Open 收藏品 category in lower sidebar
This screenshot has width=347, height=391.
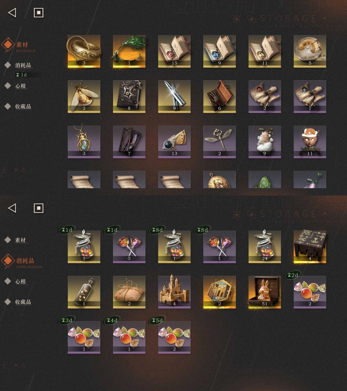tap(23, 302)
